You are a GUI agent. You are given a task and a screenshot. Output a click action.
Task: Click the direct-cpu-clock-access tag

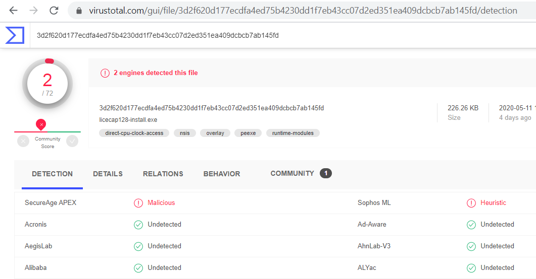click(x=134, y=133)
